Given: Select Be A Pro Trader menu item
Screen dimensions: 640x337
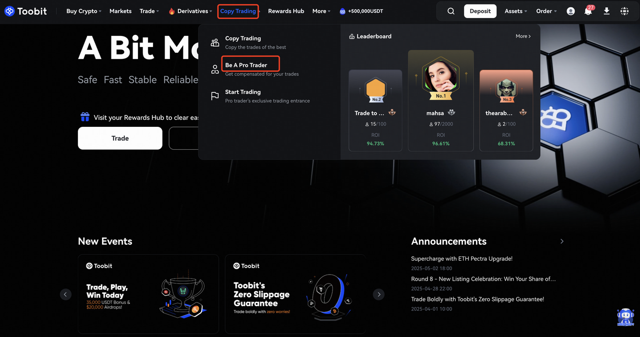Looking at the screenshot, I should (x=246, y=65).
